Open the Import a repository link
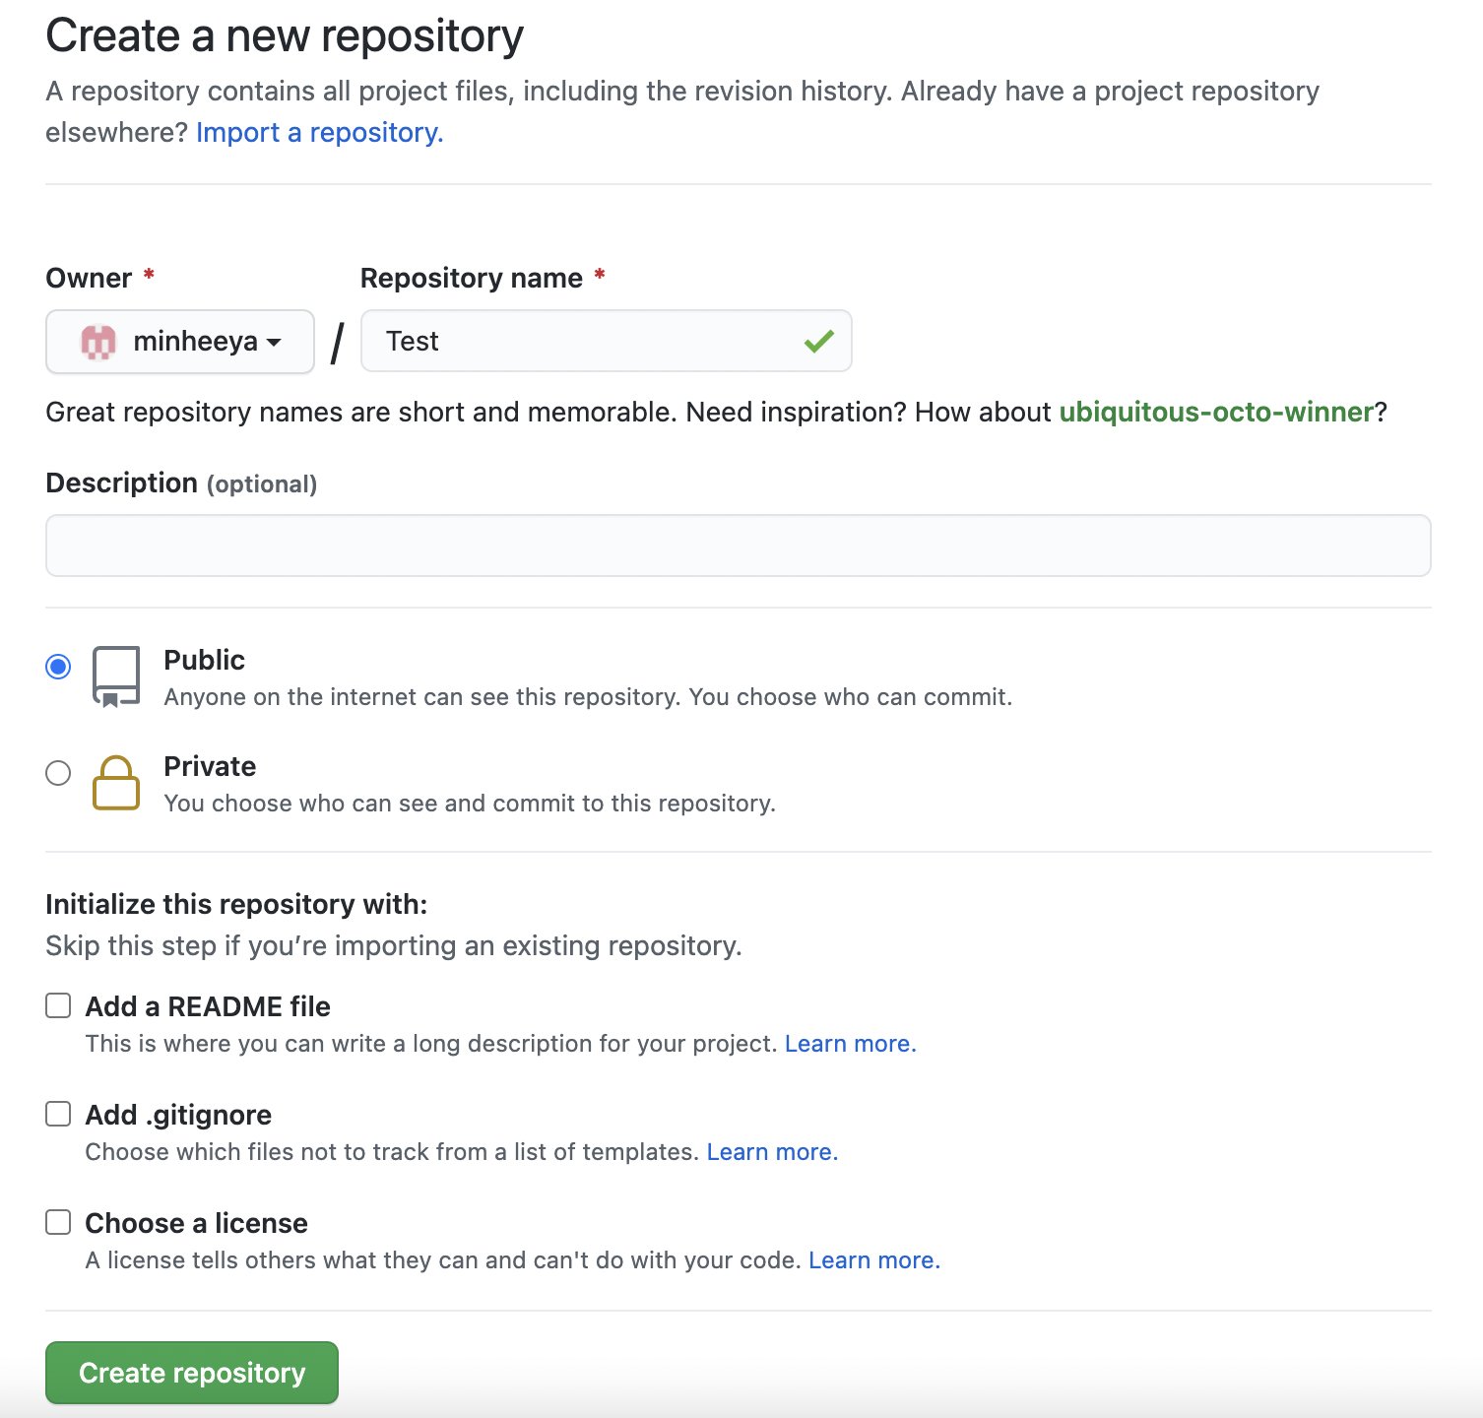 [x=320, y=132]
